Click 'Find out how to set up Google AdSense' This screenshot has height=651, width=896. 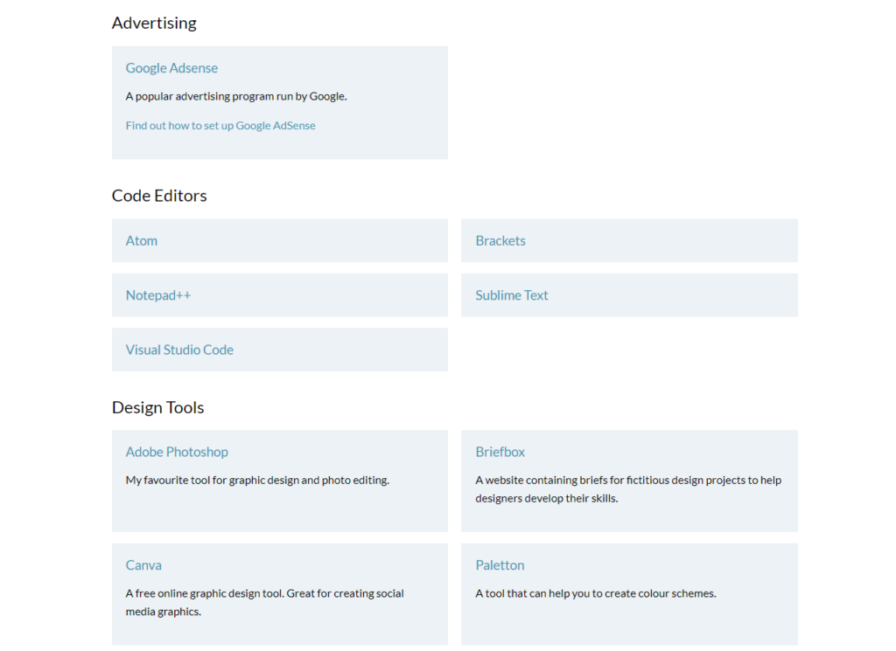pyautogui.click(x=220, y=126)
